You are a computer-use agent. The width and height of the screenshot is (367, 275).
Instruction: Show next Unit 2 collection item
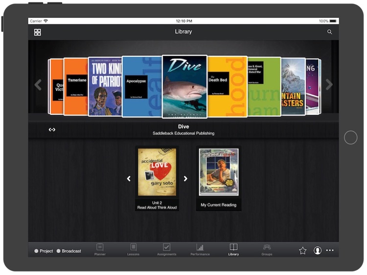[185, 179]
